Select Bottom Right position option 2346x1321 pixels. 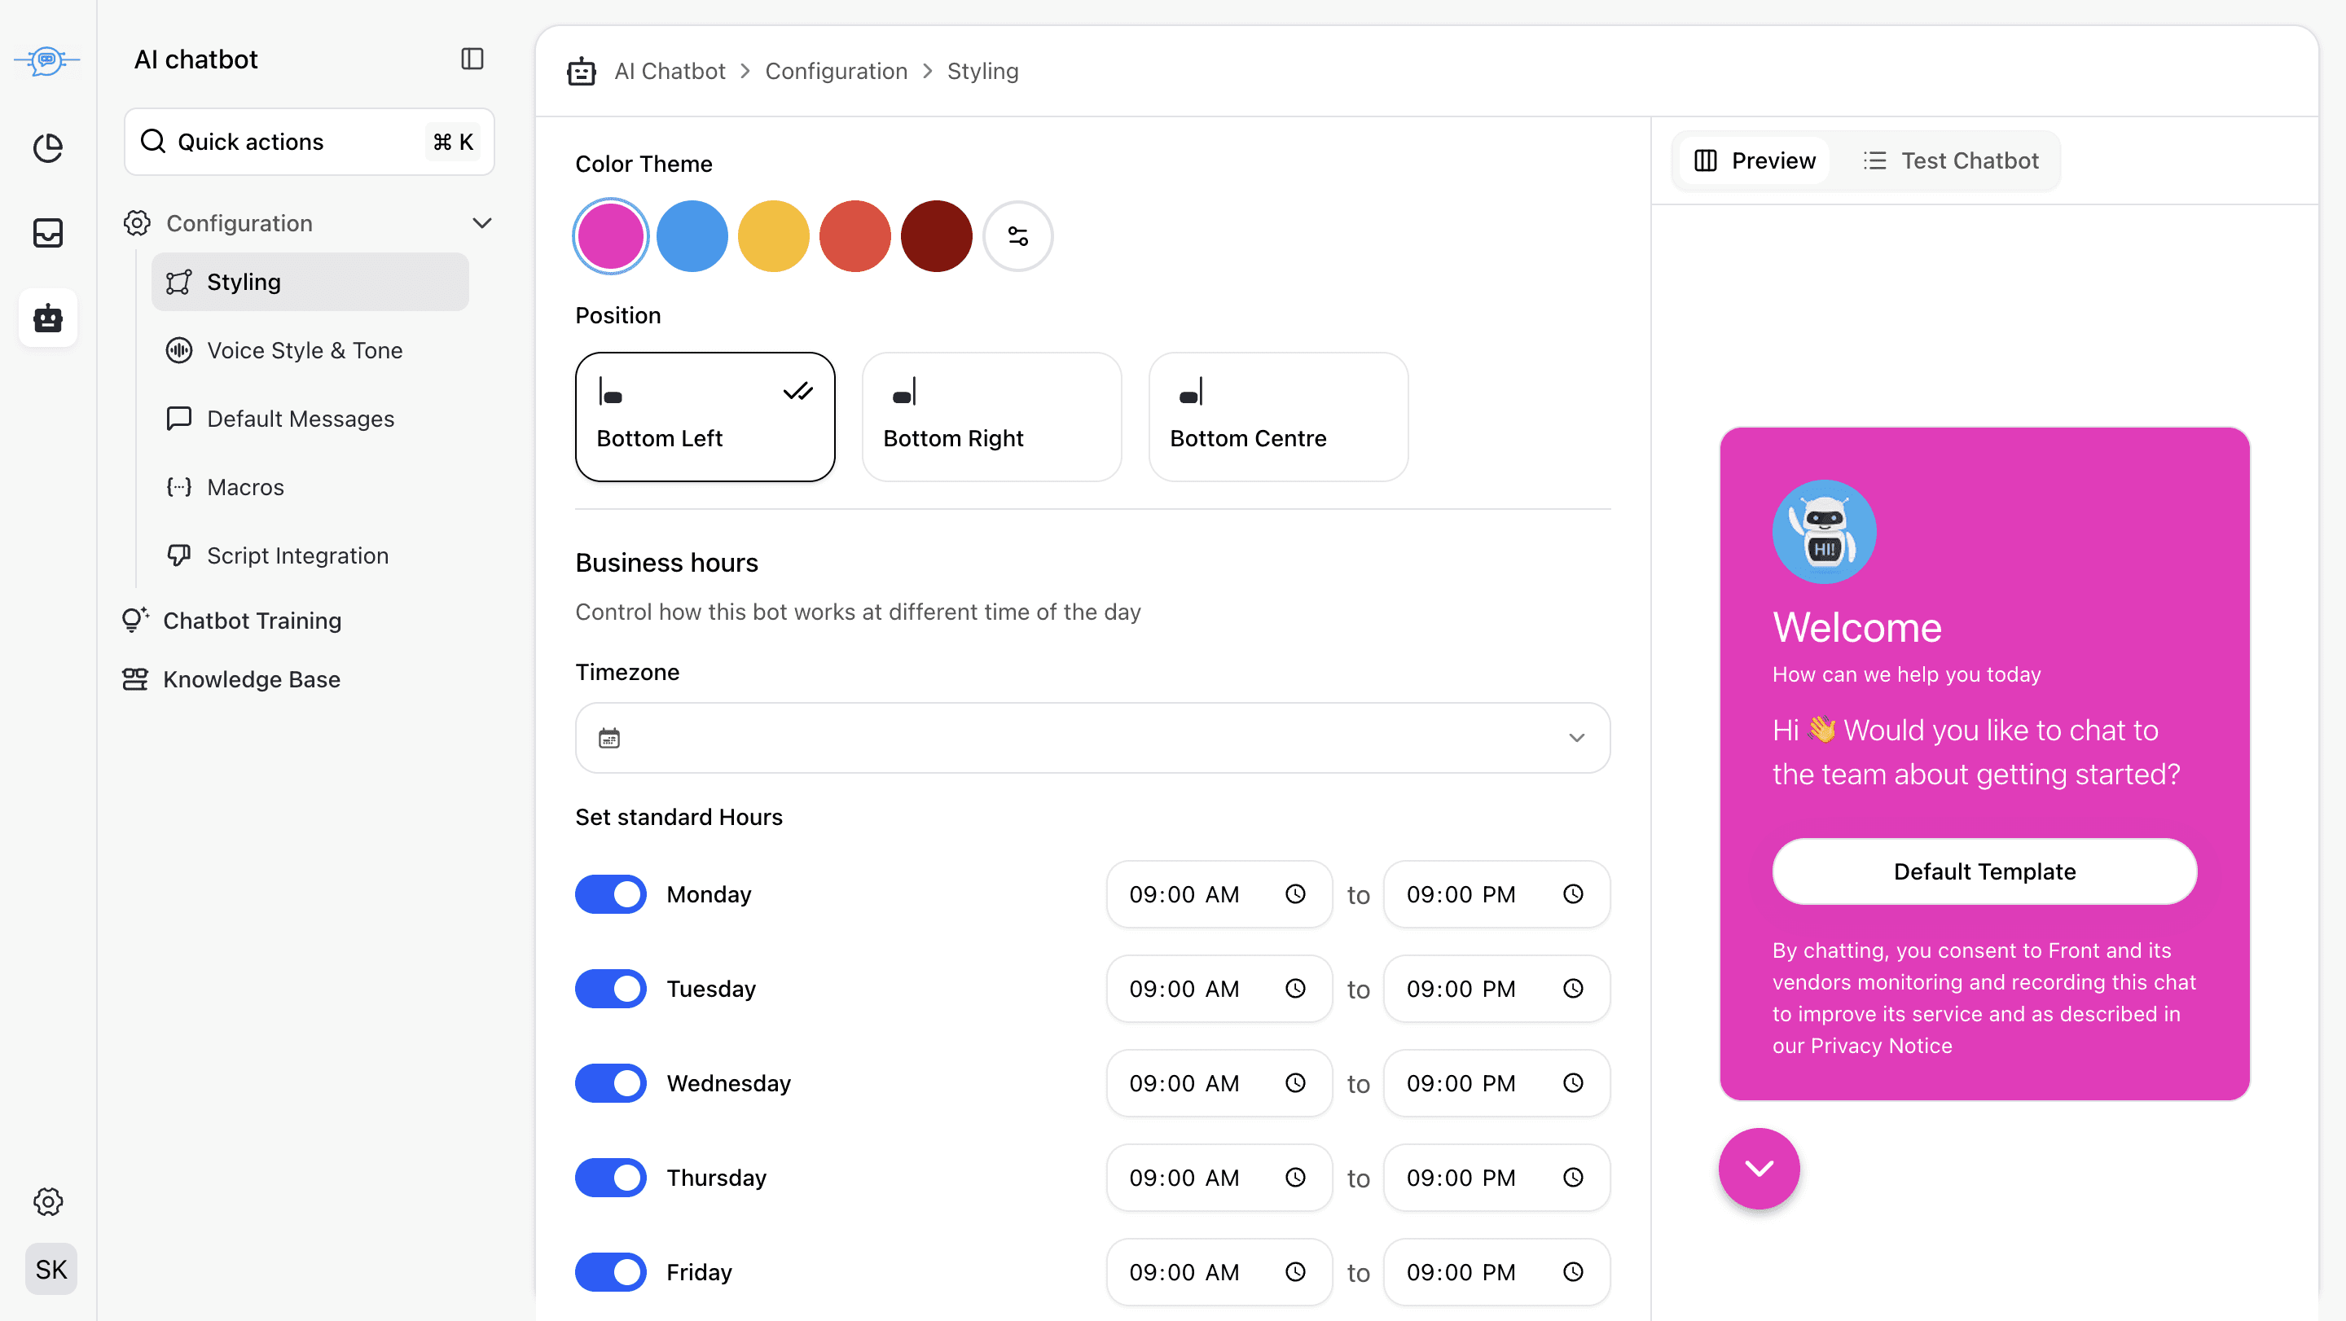[991, 417]
